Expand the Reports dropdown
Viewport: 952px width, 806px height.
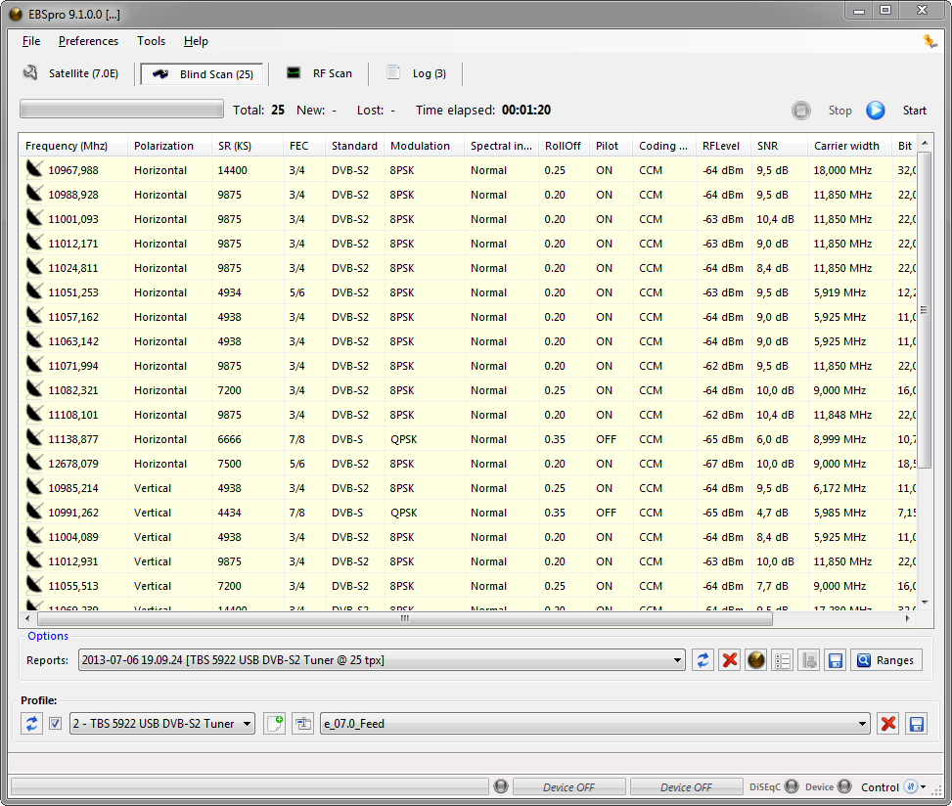(x=677, y=660)
